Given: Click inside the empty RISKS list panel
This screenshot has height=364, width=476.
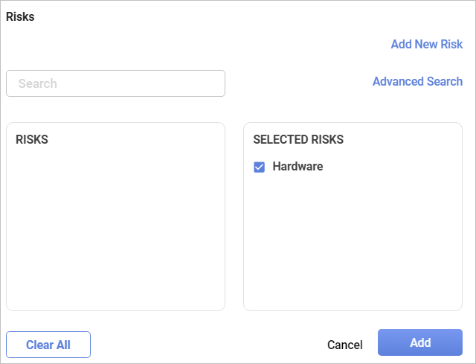Looking at the screenshot, I should (115, 231).
